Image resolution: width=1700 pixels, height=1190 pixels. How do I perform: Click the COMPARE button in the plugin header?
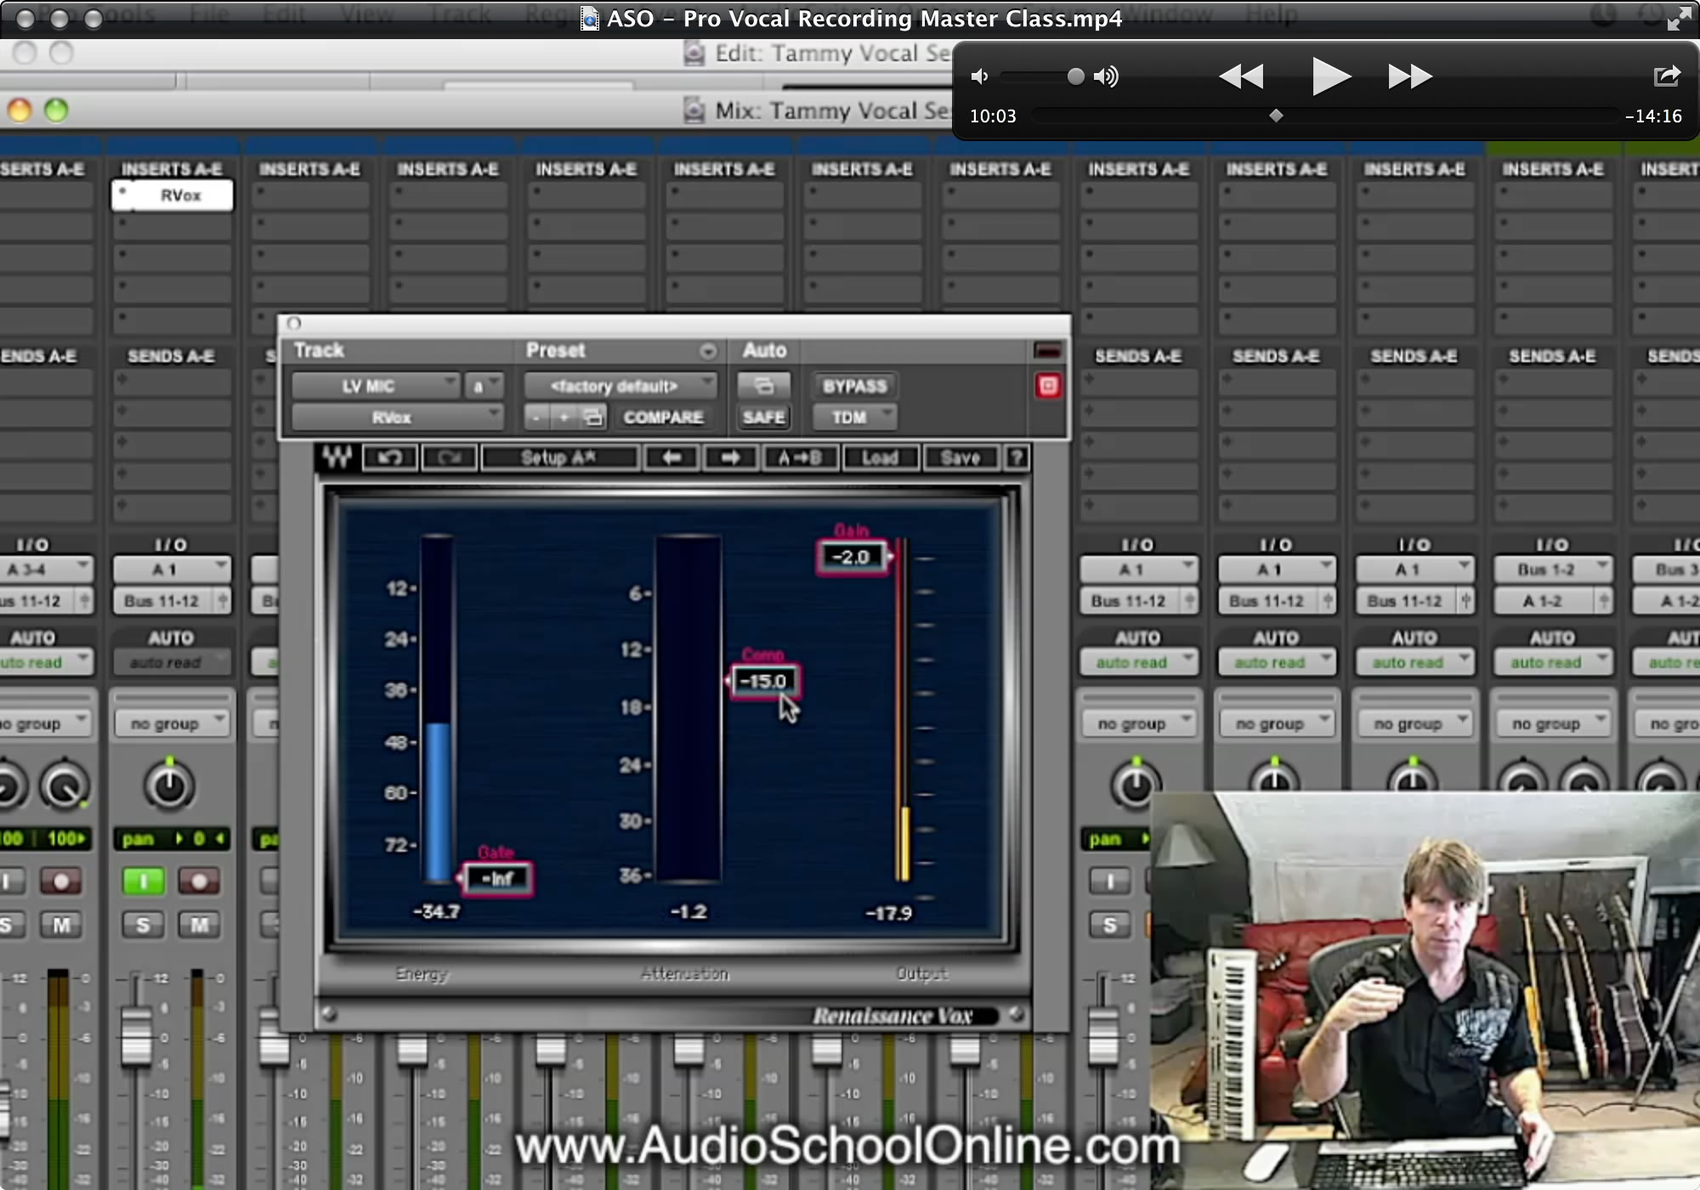tap(664, 416)
